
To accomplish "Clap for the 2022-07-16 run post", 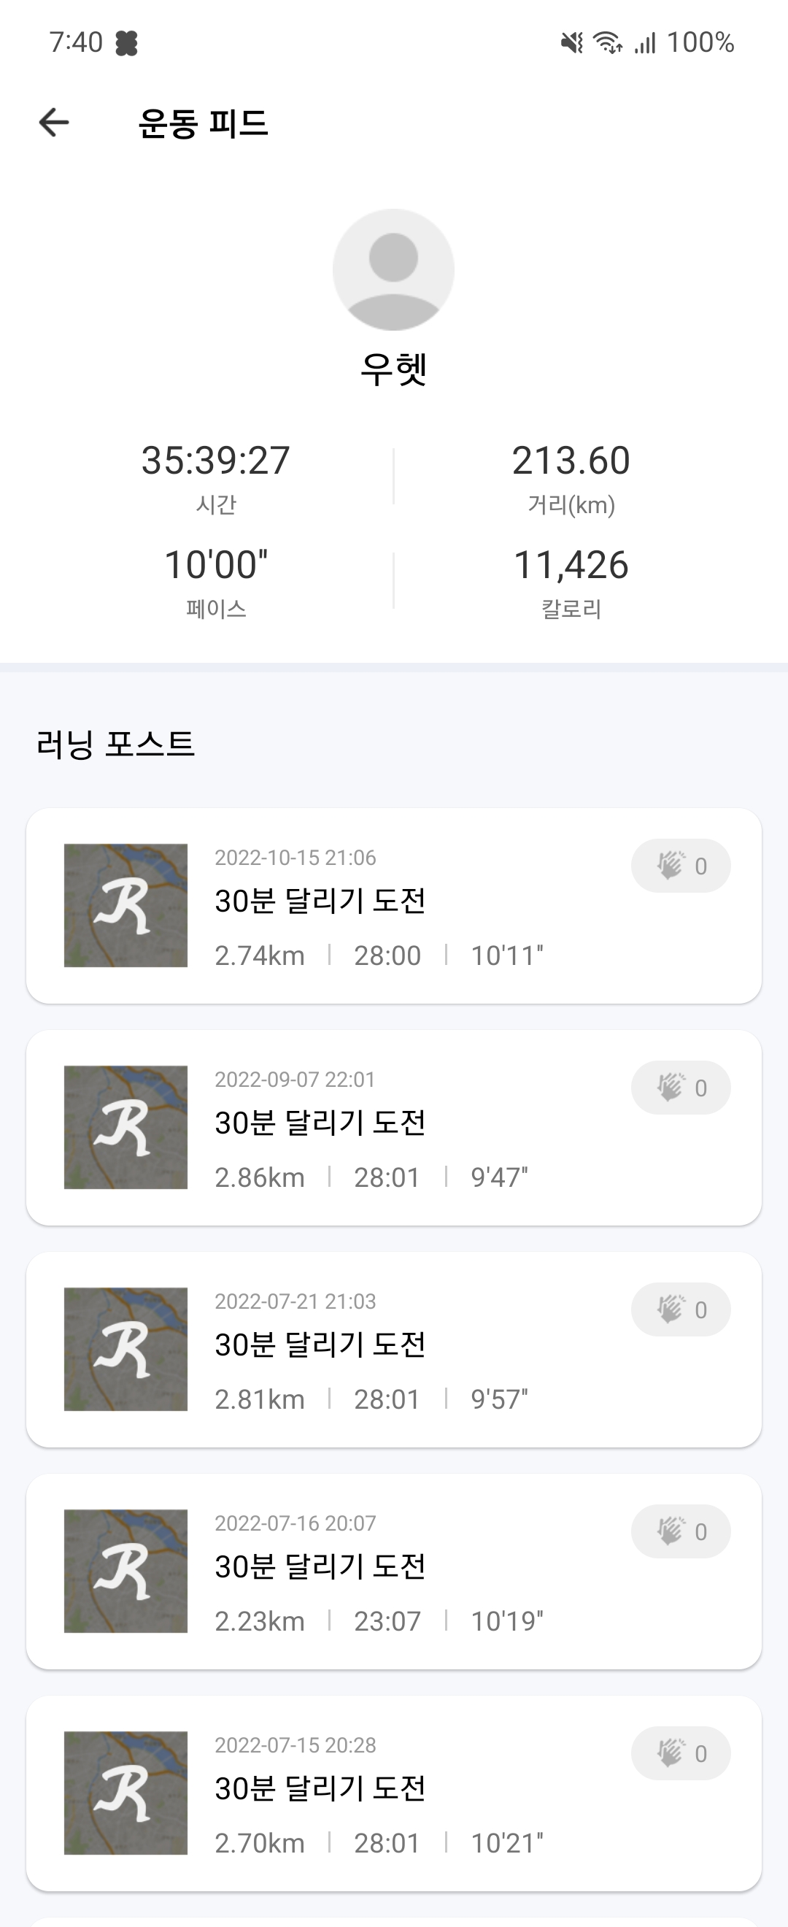I will tap(680, 1531).
